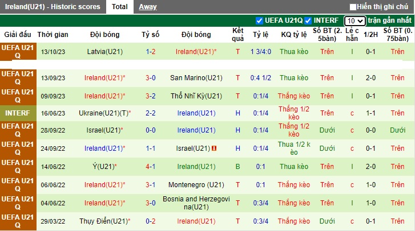The height and width of the screenshot is (231, 415).
Task: Click the date 16/06/23
Action: tap(53, 113)
